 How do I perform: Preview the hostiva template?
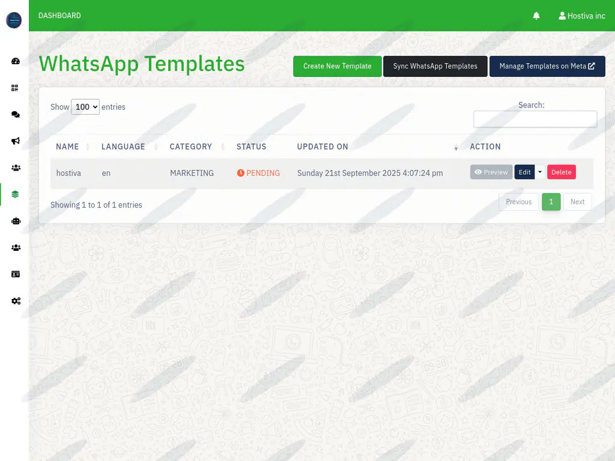click(491, 172)
